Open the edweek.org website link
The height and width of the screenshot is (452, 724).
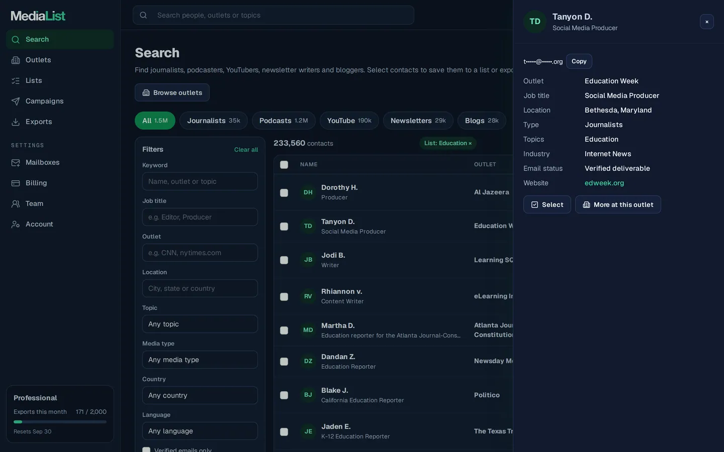(604, 183)
